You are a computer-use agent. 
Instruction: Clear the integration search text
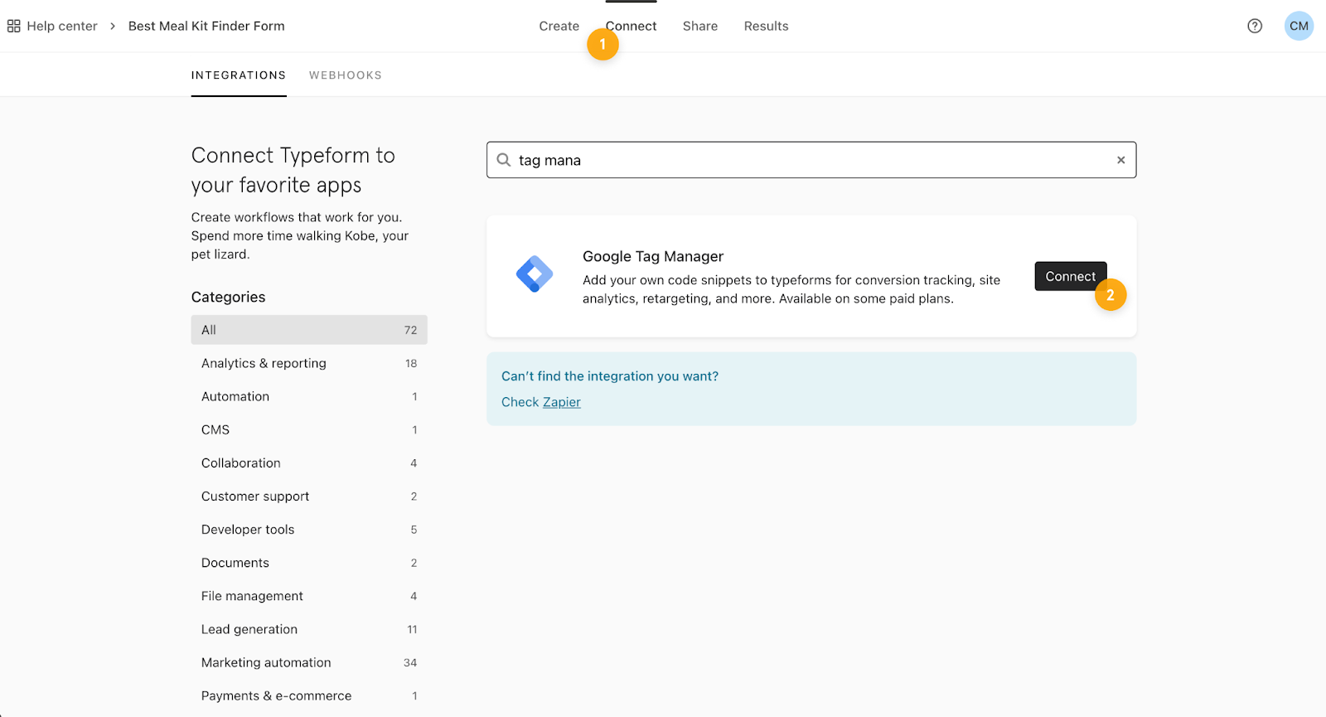(1120, 160)
